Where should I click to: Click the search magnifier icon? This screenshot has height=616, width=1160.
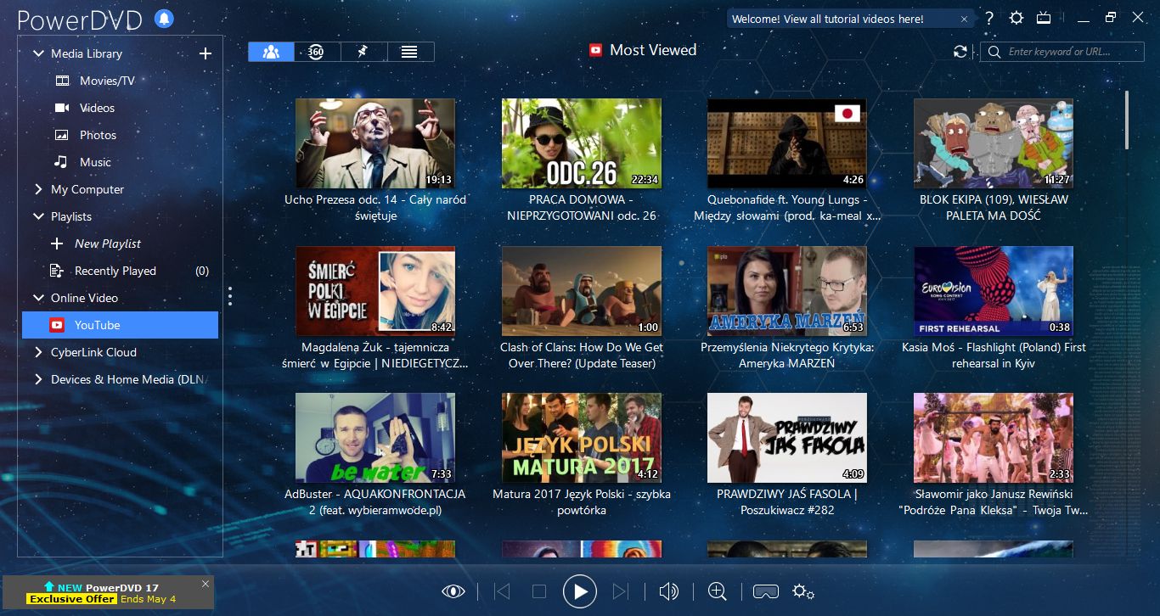994,52
